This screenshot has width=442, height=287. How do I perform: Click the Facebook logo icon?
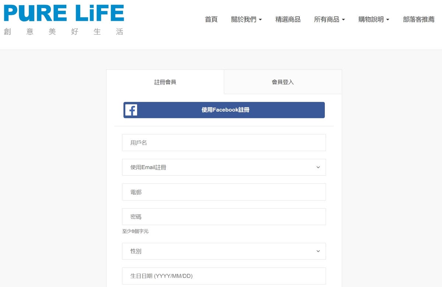point(131,110)
